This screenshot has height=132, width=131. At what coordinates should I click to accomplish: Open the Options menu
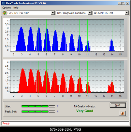(7, 8)
